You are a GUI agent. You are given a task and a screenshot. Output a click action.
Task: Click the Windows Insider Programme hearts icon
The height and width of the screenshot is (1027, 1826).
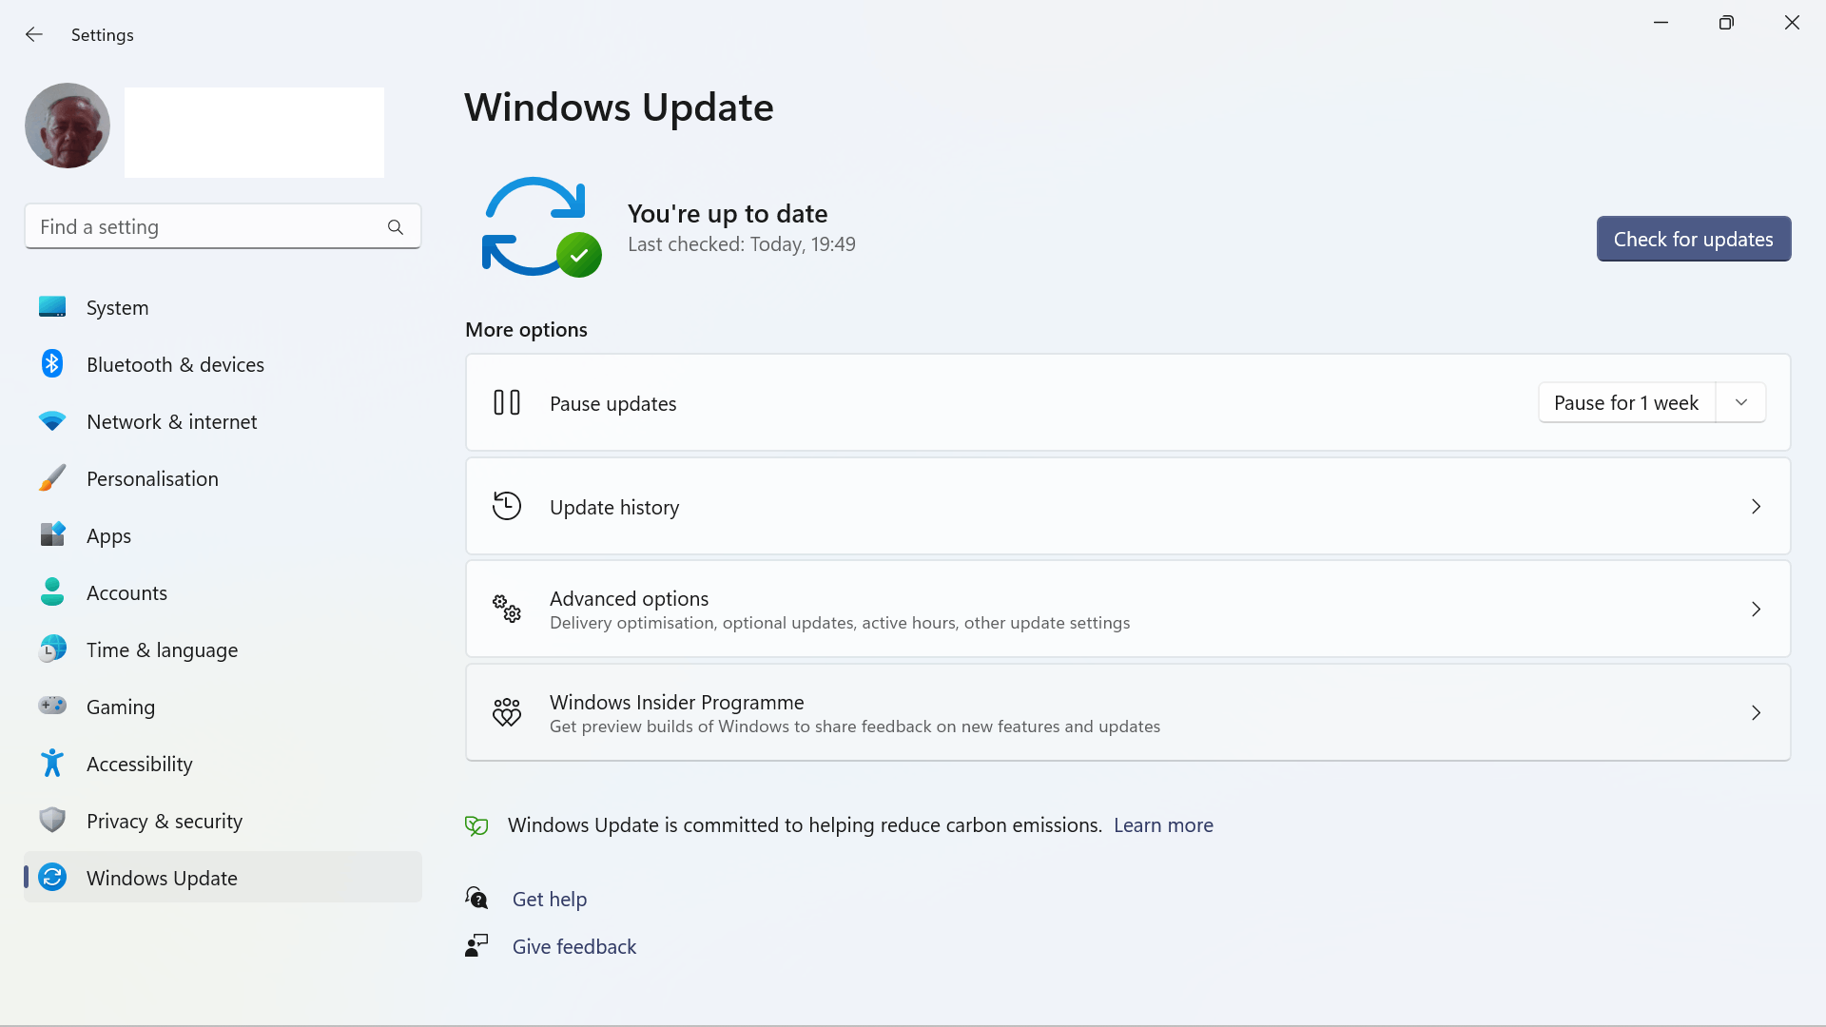point(507,712)
